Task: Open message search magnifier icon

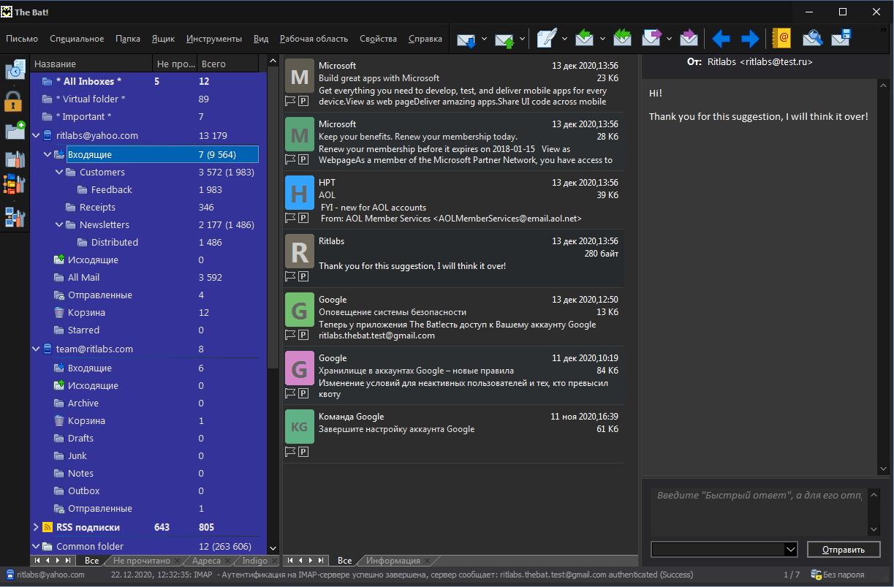Action: [x=812, y=39]
